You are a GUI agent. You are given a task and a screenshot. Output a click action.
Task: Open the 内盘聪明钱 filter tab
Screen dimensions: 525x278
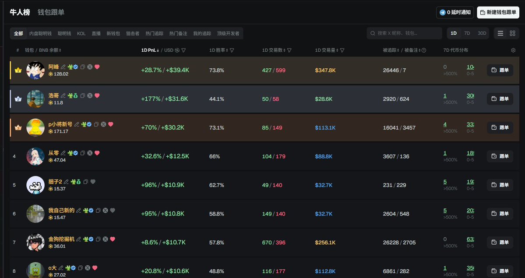coord(40,34)
